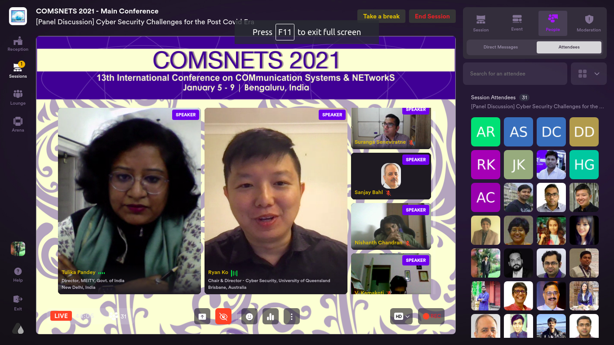614x345 pixels.
Task: Go to Sessions in left sidebar
Action: (18, 71)
